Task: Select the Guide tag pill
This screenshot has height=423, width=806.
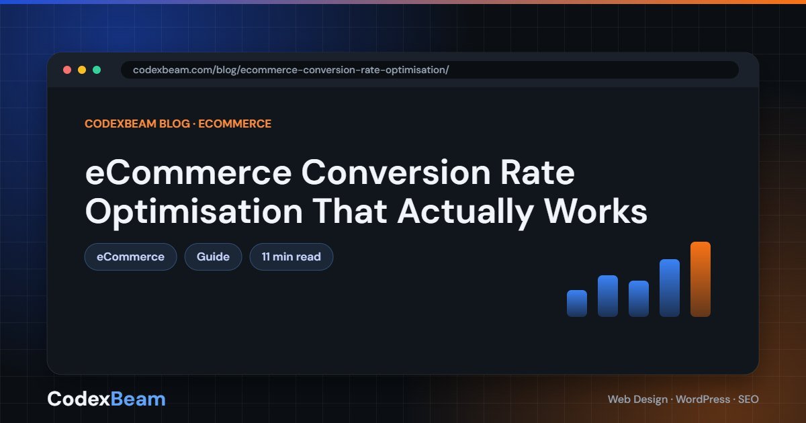Action: [213, 256]
